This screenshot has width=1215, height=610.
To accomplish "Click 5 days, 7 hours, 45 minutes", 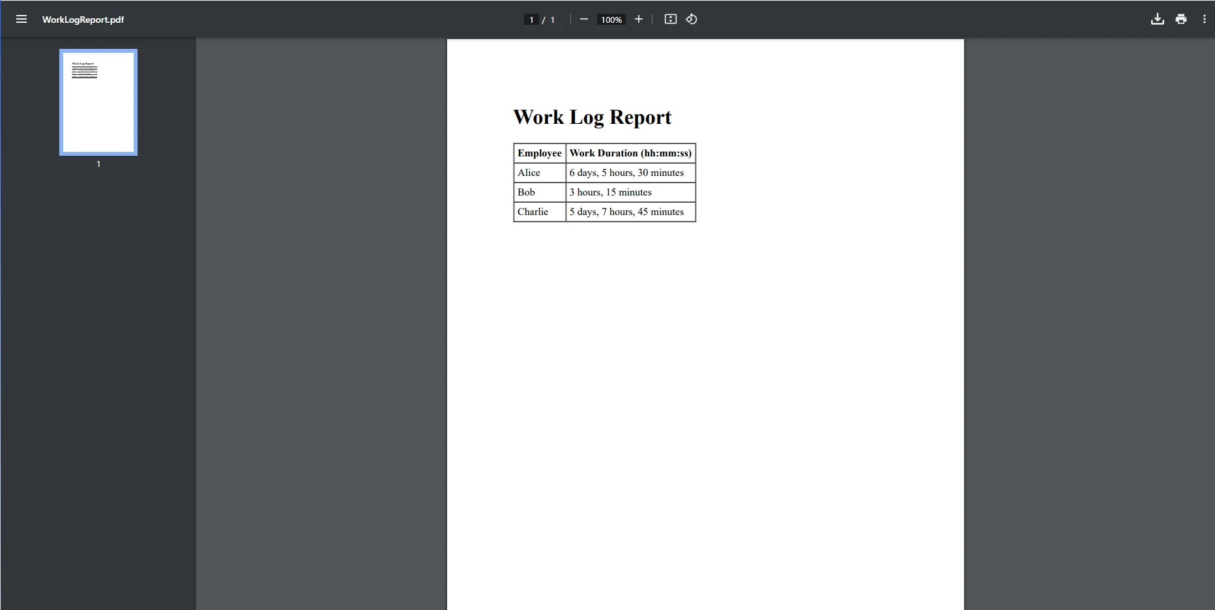I will [x=630, y=212].
